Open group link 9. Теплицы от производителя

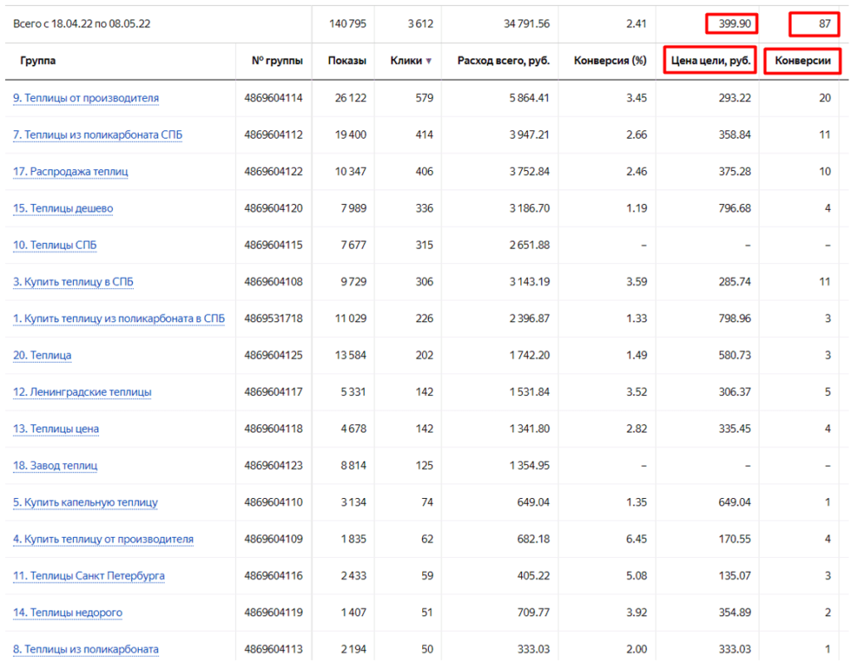pos(86,98)
